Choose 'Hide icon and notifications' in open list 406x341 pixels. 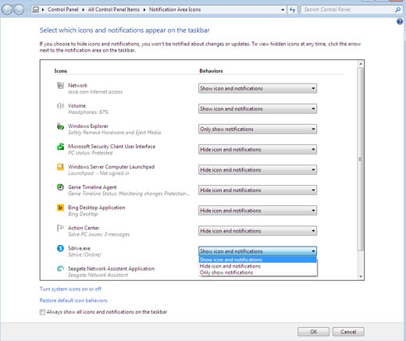[x=258, y=266]
